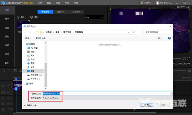
Task: Switch to the 本地素材 tab
Action: click(x=45, y=12)
